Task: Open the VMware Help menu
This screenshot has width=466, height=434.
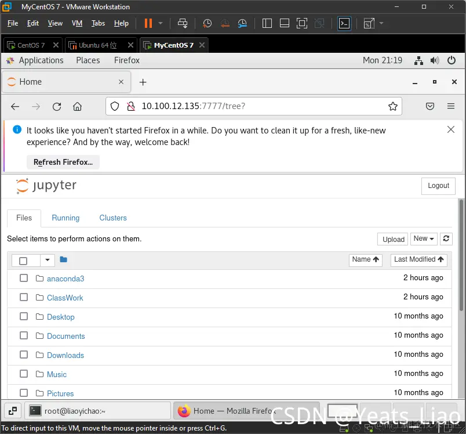Action: [121, 23]
